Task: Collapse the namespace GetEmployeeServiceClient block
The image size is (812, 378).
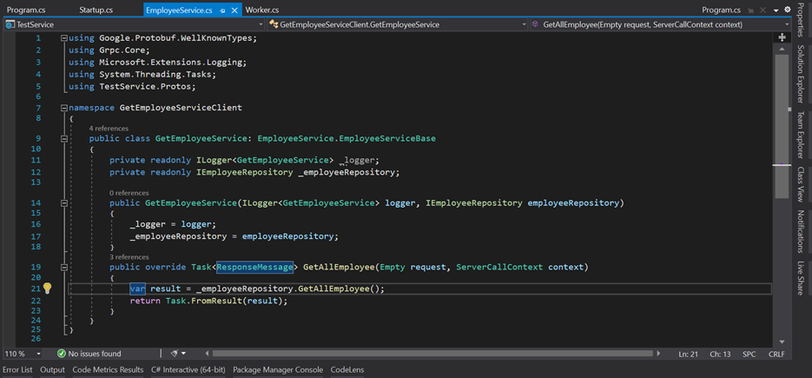Action: pos(64,108)
